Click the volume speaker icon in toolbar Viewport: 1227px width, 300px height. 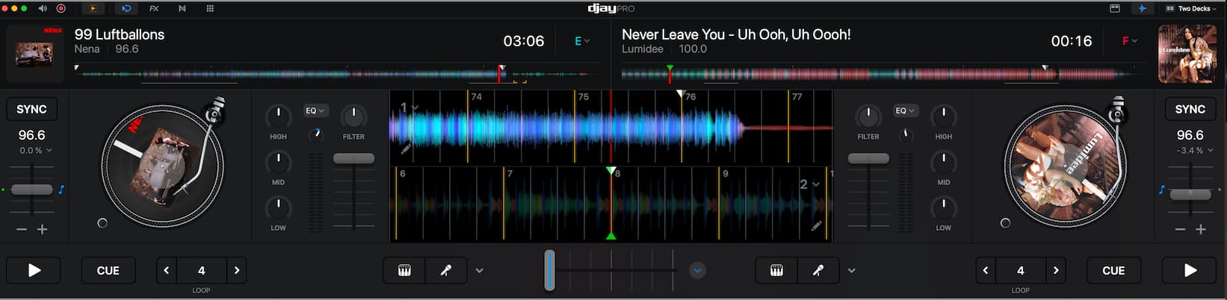43,8
